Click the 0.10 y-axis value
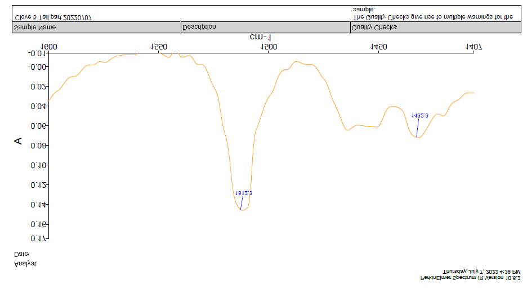 click(38, 165)
